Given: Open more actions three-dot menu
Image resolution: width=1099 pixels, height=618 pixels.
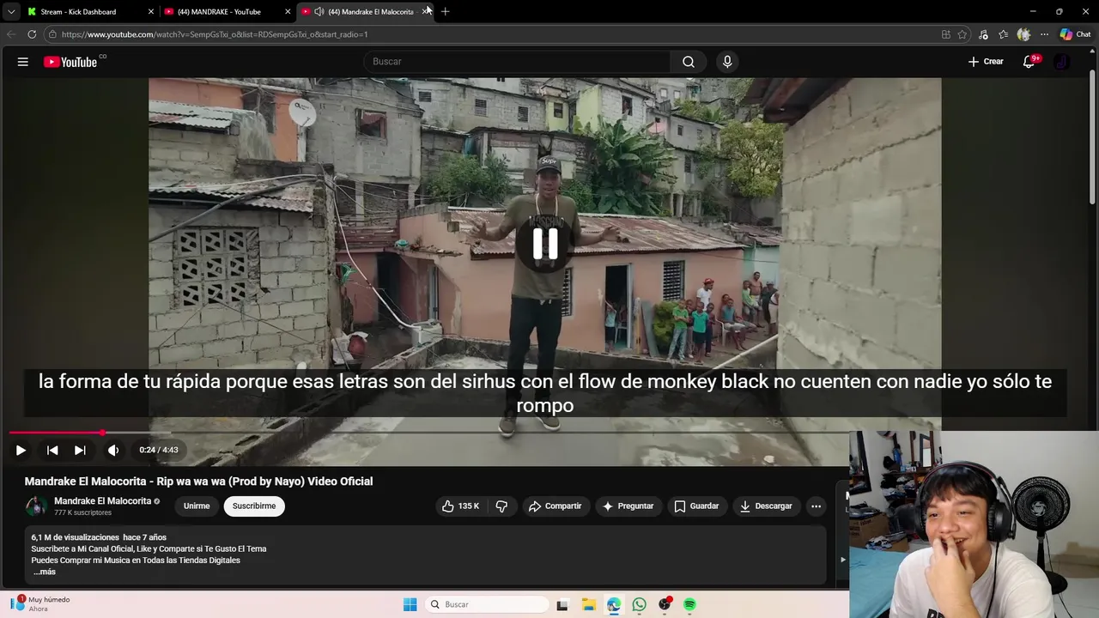Looking at the screenshot, I should pyautogui.click(x=816, y=506).
